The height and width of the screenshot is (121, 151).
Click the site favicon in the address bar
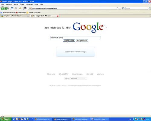tap(30, 8)
